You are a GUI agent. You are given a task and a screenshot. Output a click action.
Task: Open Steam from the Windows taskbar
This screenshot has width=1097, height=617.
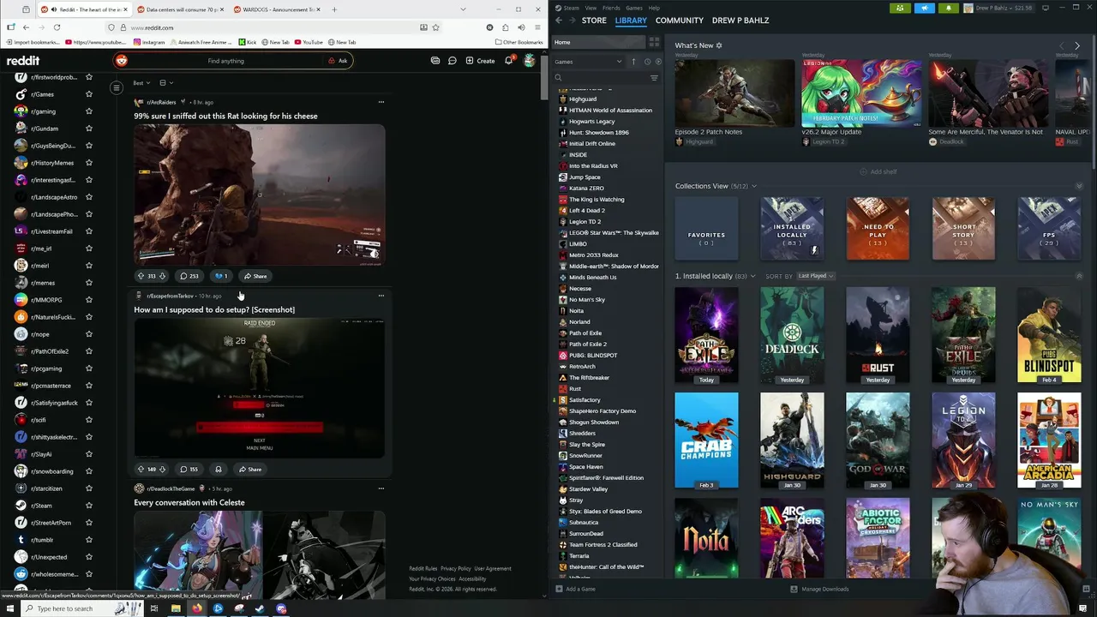(x=260, y=608)
